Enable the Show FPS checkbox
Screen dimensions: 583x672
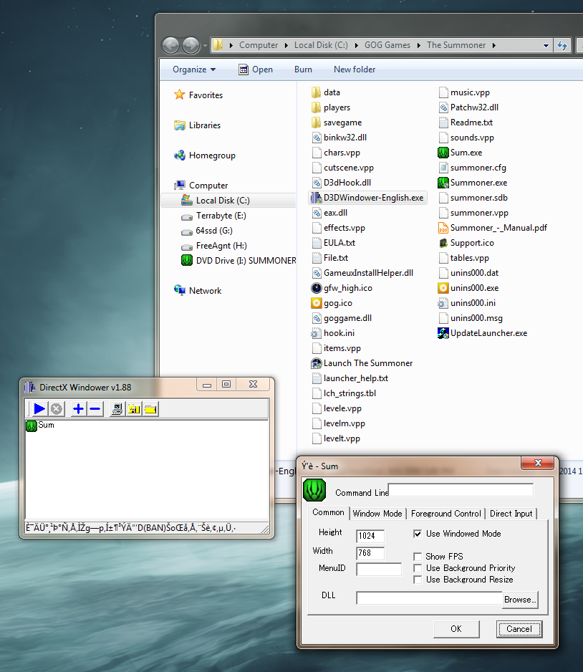pyautogui.click(x=418, y=557)
